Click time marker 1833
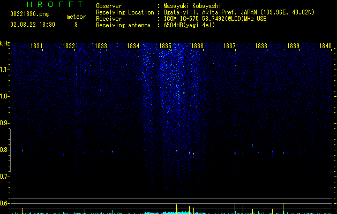Screen dimensions: 337x214 pyautogui.click(x=101, y=46)
